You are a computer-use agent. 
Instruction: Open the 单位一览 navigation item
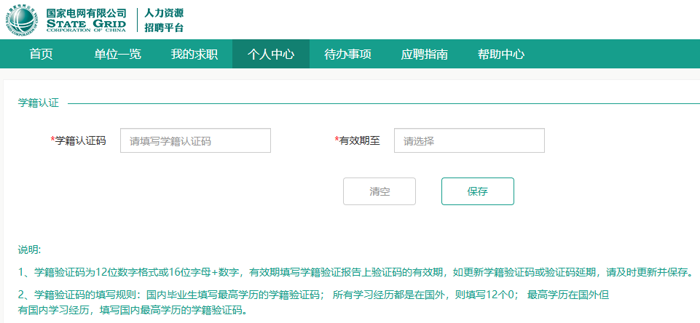coord(117,55)
